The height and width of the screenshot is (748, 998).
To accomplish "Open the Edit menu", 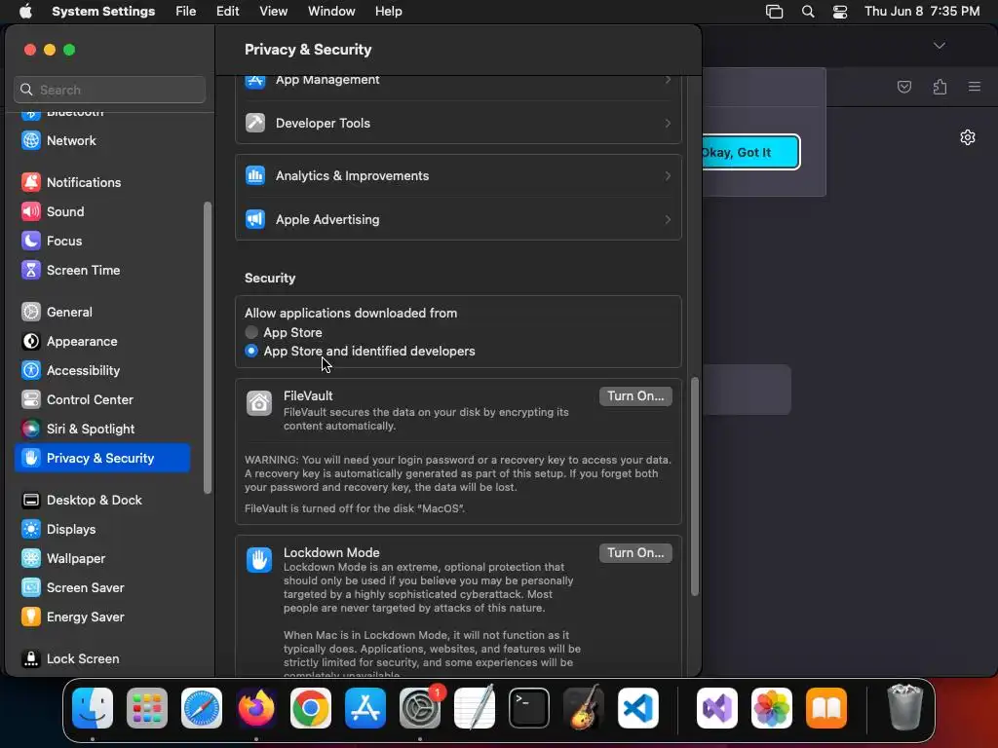I will tap(227, 12).
